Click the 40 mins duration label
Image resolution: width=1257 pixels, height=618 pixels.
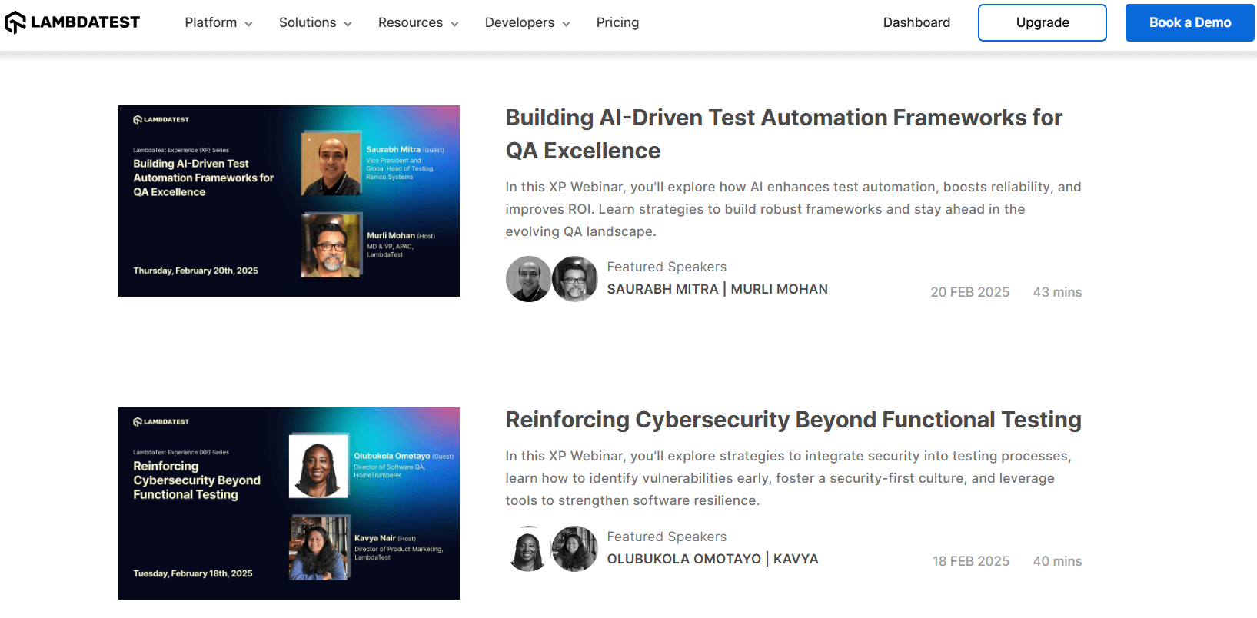pyautogui.click(x=1057, y=561)
